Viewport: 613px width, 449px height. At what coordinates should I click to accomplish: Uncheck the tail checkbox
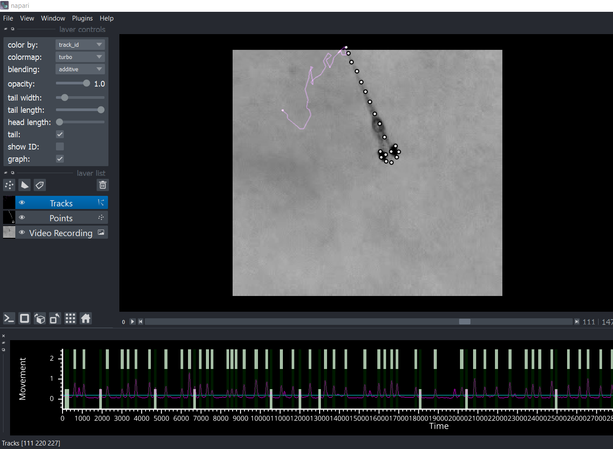click(60, 134)
